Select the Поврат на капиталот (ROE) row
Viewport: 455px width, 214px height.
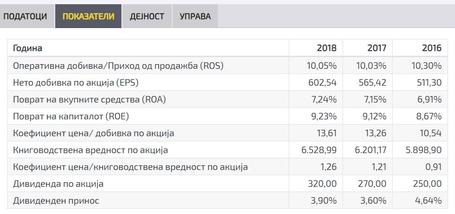coord(71,117)
